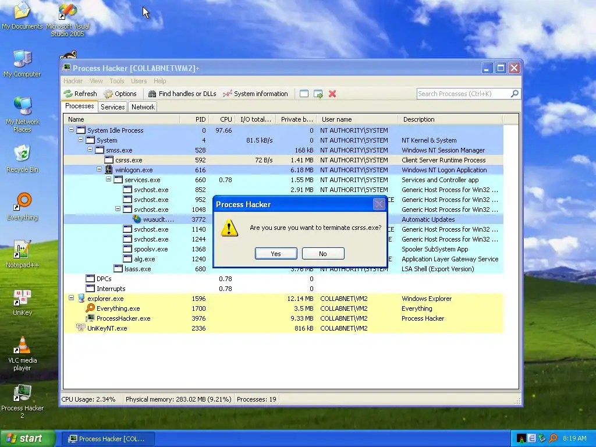Screen dimensions: 596x447
Task: Select the Process Hacker 2 desktop shortcut
Action: 22,402
